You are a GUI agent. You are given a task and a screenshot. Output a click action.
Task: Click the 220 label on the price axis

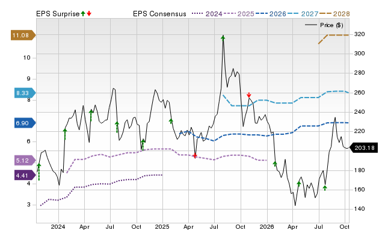pos(360,131)
